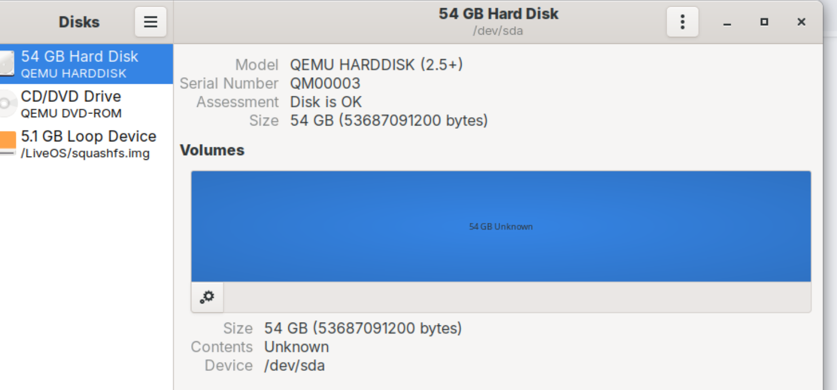Select the 54 GB Hard Disk label in the sidebar
837x390 pixels.
[x=79, y=56]
